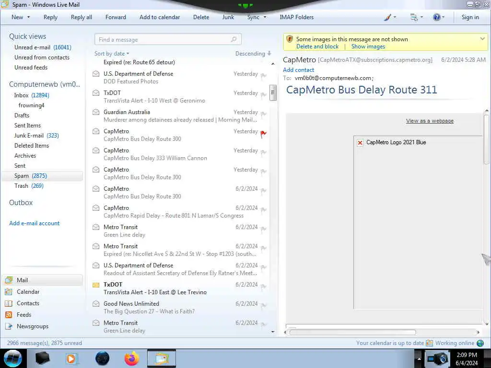Toggle flag on U.S. Department of Defense DOD Featured Photos
This screenshot has height=368, width=491.
[263, 76]
